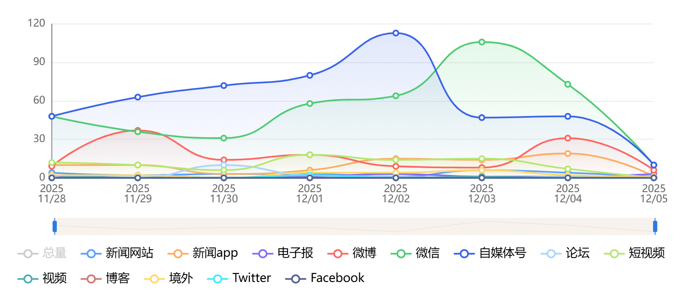
Task: Toggle 自媒体号 series visibility
Action: 490,254
